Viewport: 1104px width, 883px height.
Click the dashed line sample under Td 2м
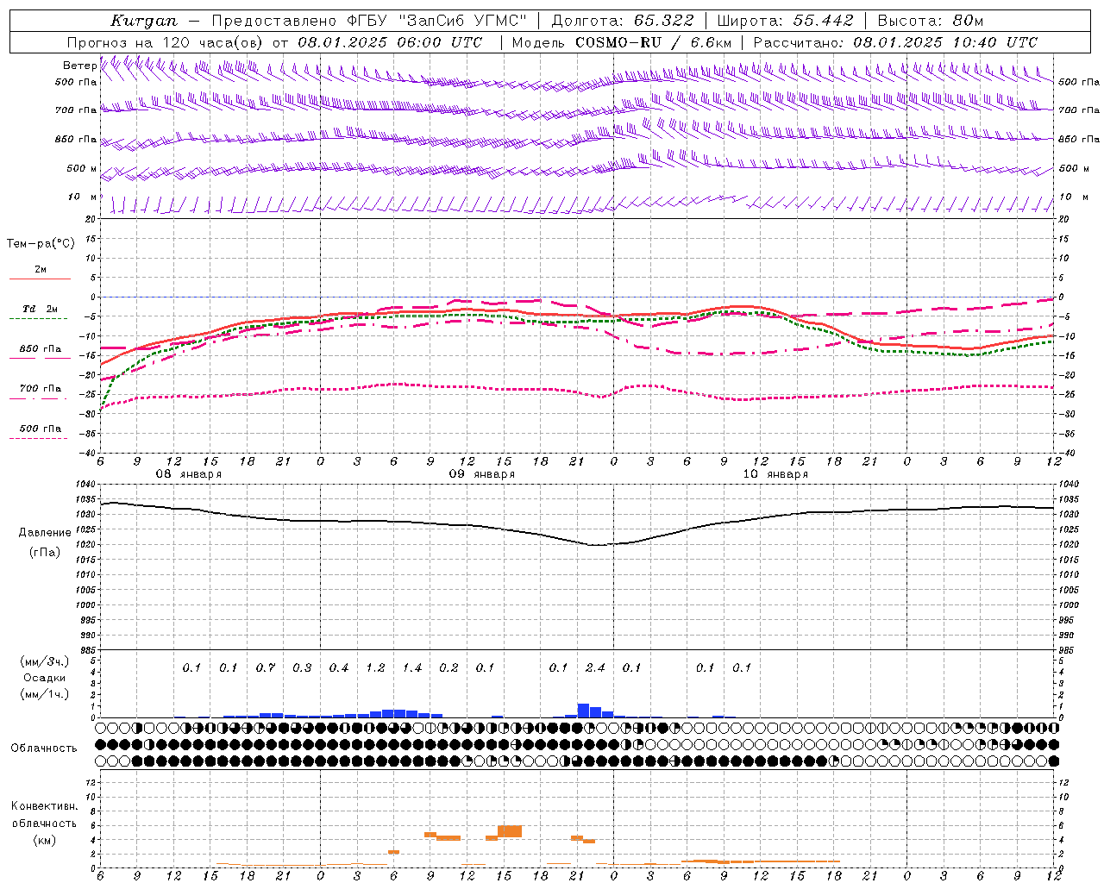(x=38, y=318)
